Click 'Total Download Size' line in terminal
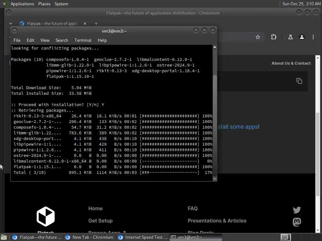This screenshot has width=322, height=241. (x=51, y=88)
